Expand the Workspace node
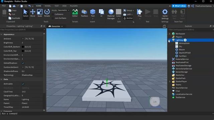 [170, 34]
